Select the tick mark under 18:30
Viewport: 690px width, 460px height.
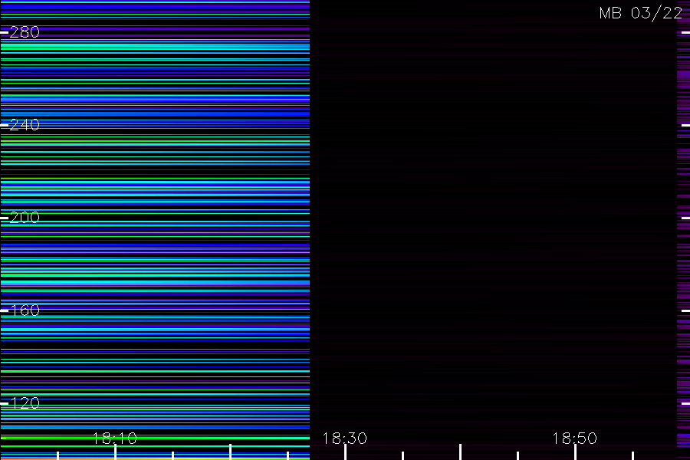[x=346, y=452]
